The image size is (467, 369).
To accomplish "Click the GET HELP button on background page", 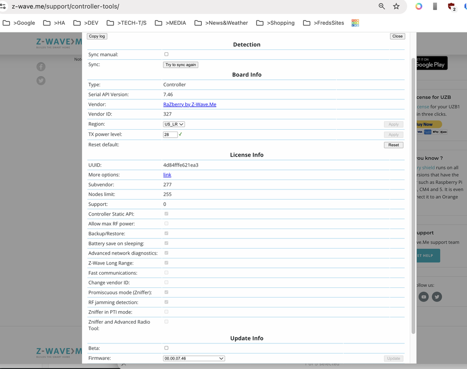I will pyautogui.click(x=428, y=256).
